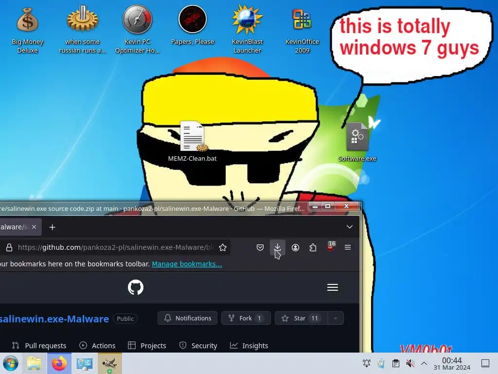Click the uBlock extension icon showing 16
498x374 pixels.
[330, 247]
